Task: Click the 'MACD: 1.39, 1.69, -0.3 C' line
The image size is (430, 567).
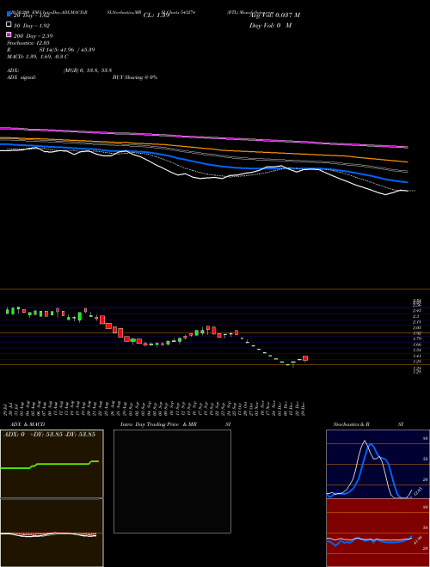Action: pyautogui.click(x=38, y=57)
